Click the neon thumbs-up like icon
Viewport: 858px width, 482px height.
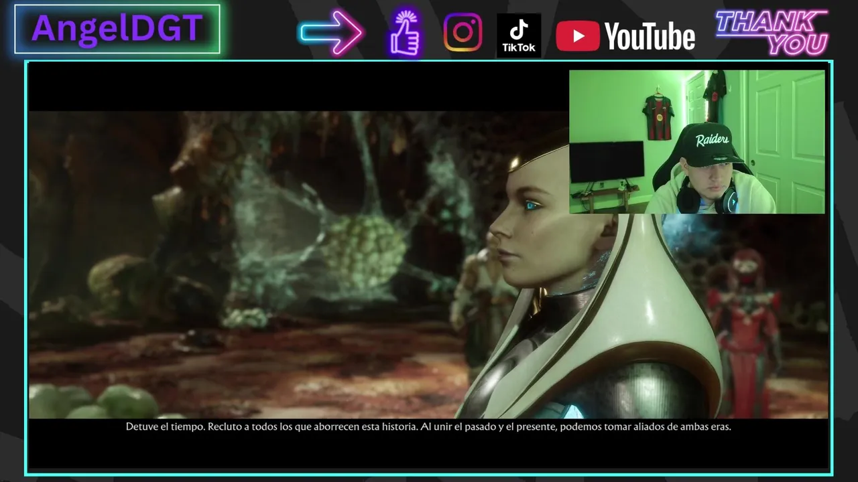tap(406, 33)
